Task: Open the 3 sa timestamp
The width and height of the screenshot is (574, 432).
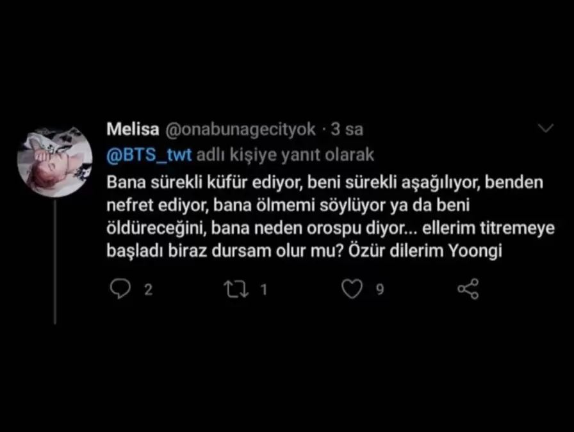Action: pos(347,129)
